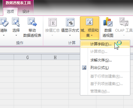Switch to the 设计 ribbon tab
This screenshot has height=108, width=133.
(x=26, y=12)
